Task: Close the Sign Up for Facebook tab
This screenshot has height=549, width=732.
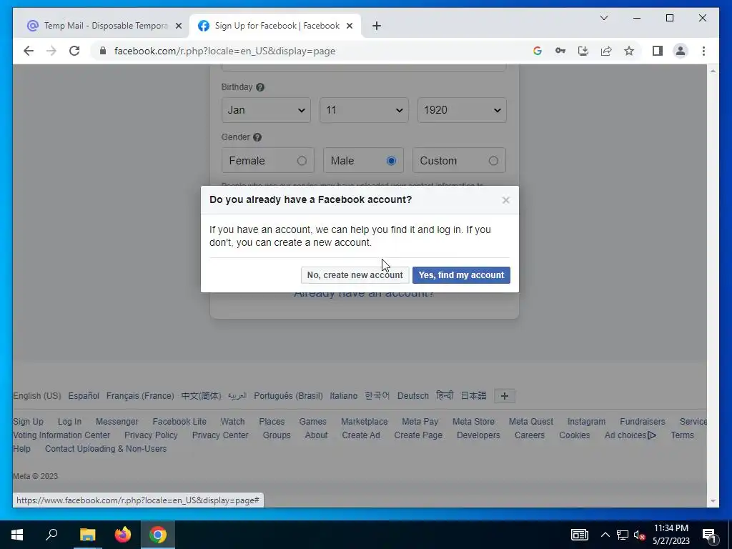Action: tap(349, 26)
